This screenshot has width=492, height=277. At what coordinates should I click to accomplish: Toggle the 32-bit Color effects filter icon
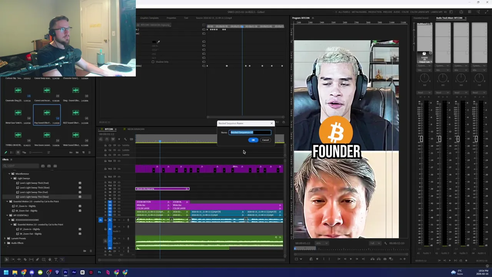(x=49, y=166)
